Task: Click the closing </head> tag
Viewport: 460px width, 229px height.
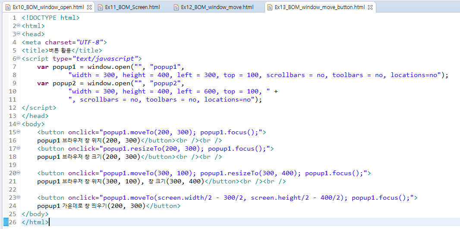Action: pyautogui.click(x=35, y=116)
